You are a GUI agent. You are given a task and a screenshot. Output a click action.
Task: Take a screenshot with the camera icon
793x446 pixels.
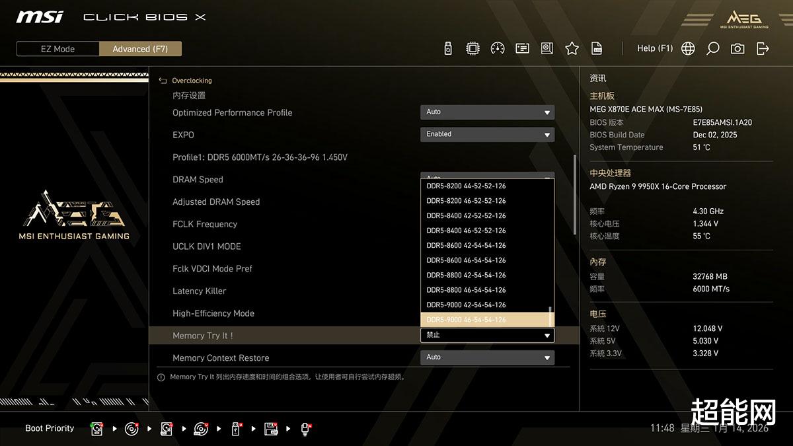[x=737, y=48]
